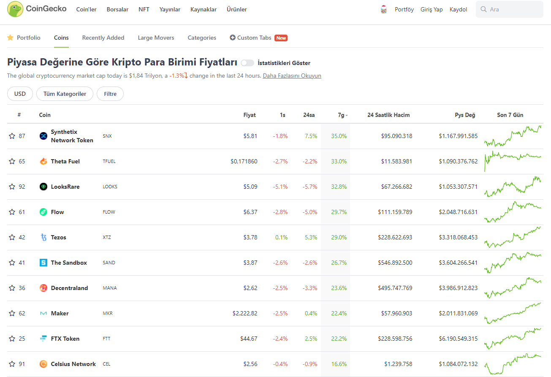Click the Synthetix Network Token coin icon

coord(43,136)
